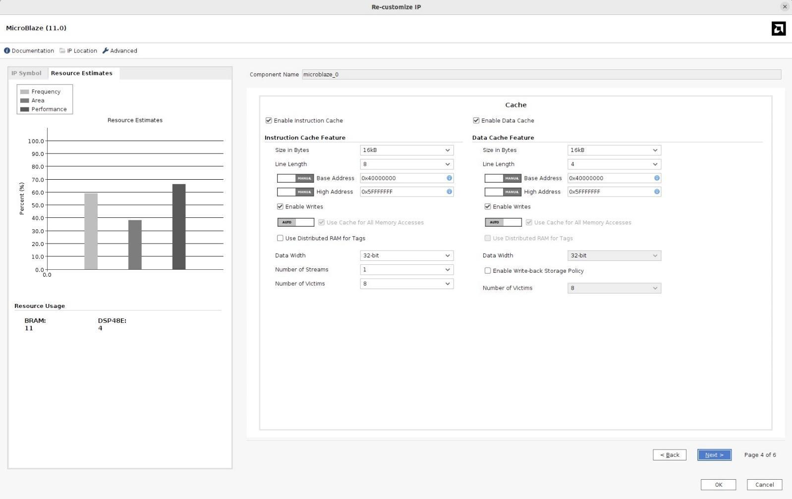Image resolution: width=792 pixels, height=499 pixels.
Task: Click the Area bar in chart
Action: click(x=135, y=245)
